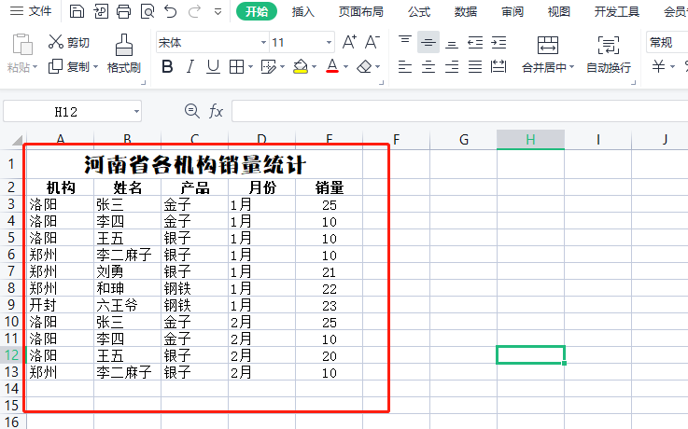Expand quick access toolbar customize arrow
This screenshot has height=429, width=688.
click(x=218, y=12)
